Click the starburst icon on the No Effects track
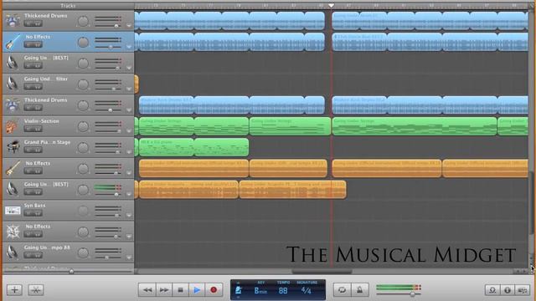The width and height of the screenshot is (536, 301). (x=13, y=232)
